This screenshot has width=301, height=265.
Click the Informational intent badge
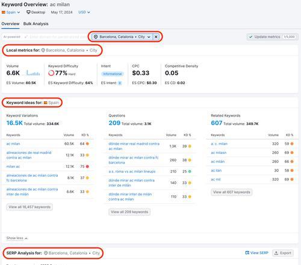[x=113, y=74]
